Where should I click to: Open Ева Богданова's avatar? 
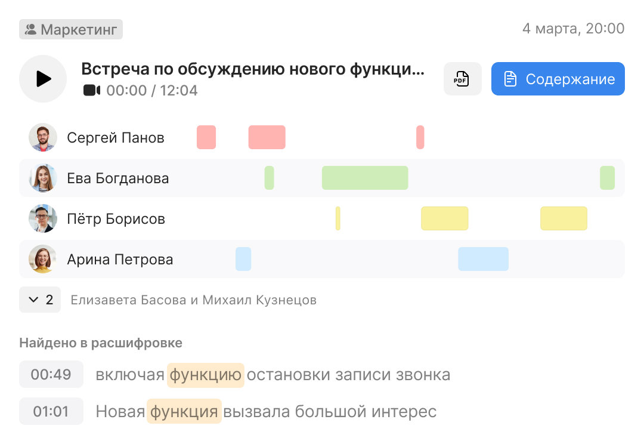pos(42,178)
